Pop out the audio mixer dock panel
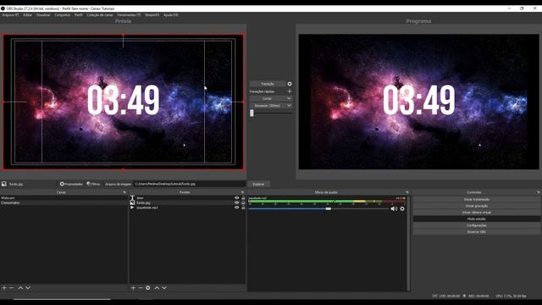The image size is (542, 305). [x=407, y=192]
